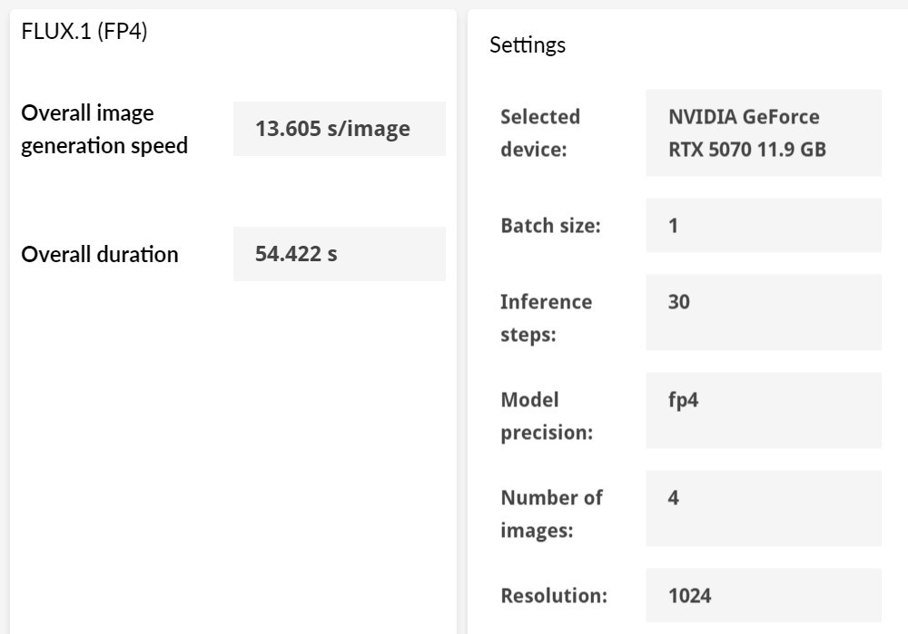Screen dimensions: 908x634
Task: Click the Model precision fp4 field
Action: point(763,410)
